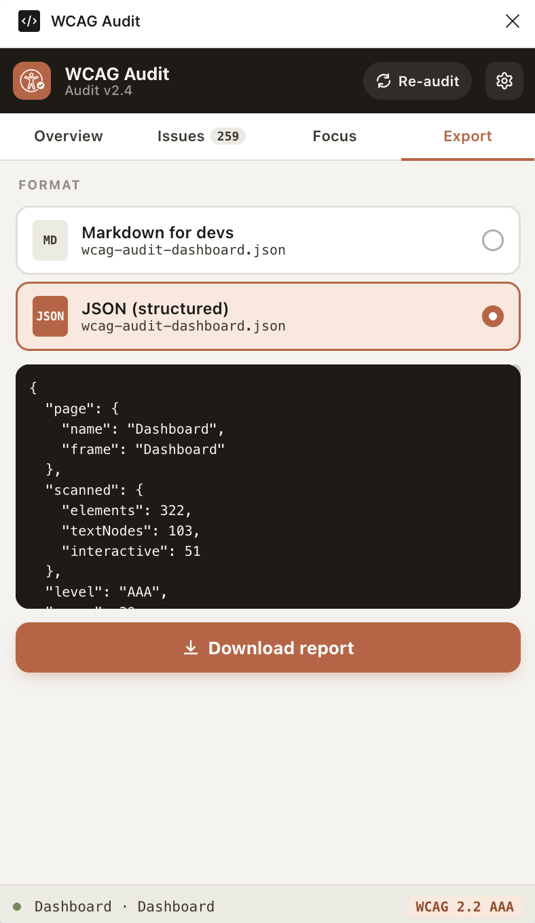Click the "level": "AAA" line
This screenshot has height=923, width=535.
click(x=106, y=592)
